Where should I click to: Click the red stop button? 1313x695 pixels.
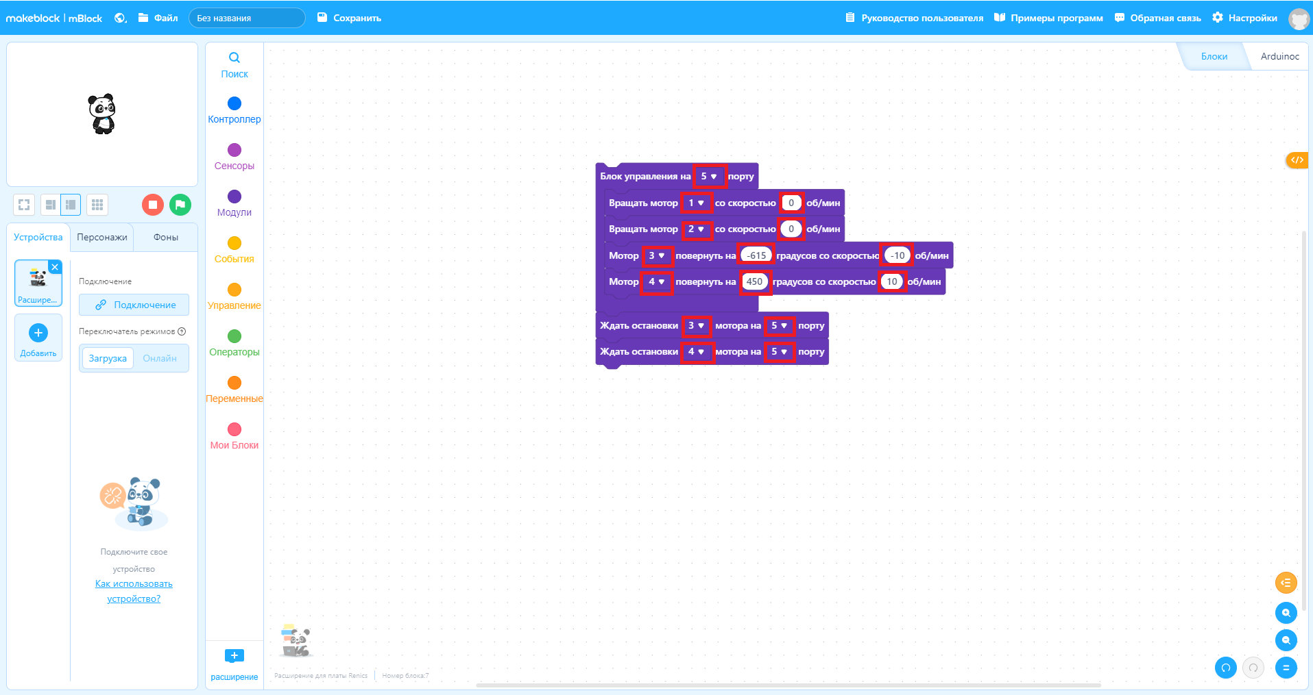click(x=153, y=205)
